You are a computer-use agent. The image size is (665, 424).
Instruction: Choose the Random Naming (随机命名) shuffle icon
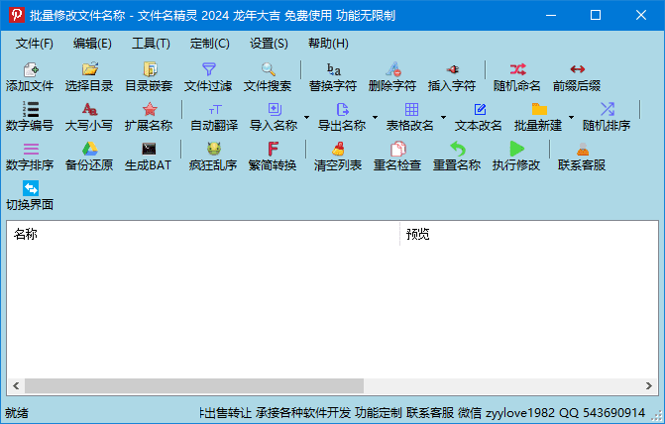click(517, 76)
